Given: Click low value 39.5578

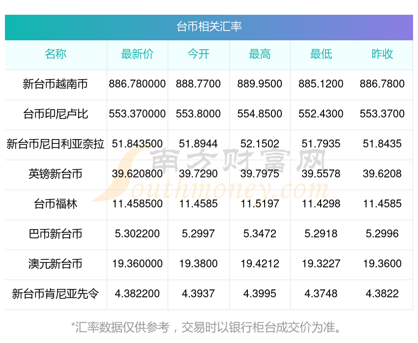Looking at the screenshot, I should 321,174.
